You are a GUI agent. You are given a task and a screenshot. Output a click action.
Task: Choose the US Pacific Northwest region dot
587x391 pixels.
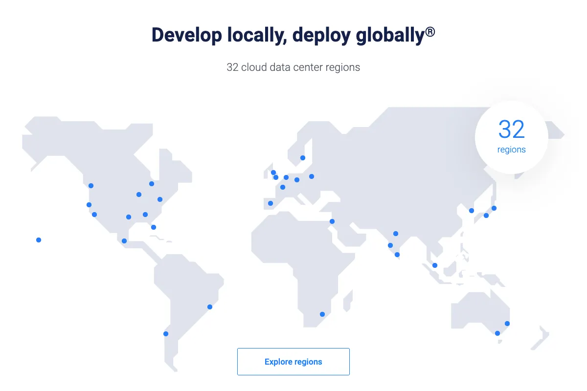[x=91, y=186]
